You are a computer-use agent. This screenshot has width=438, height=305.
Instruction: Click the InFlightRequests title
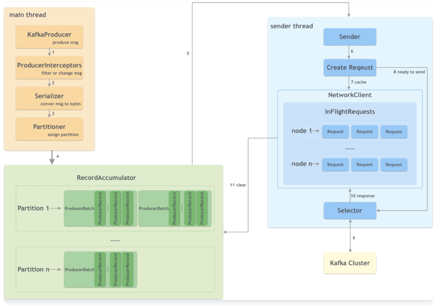(x=350, y=112)
